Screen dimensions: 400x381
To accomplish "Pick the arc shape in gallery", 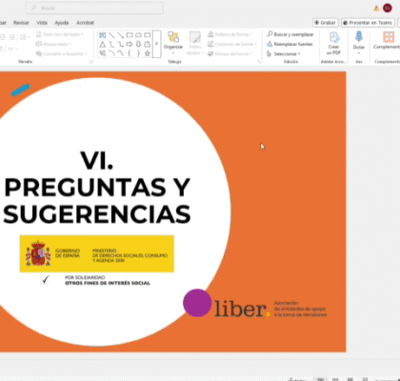I will 111,53.
